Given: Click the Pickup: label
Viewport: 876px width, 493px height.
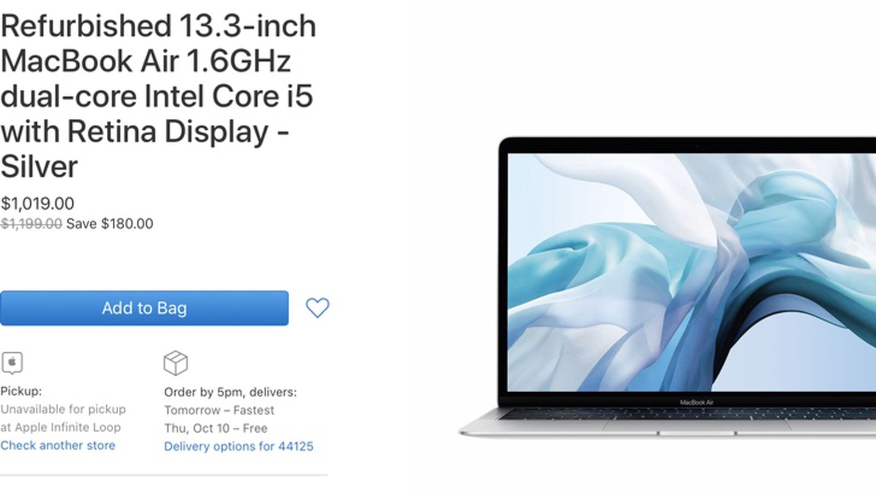Looking at the screenshot, I should tap(21, 391).
